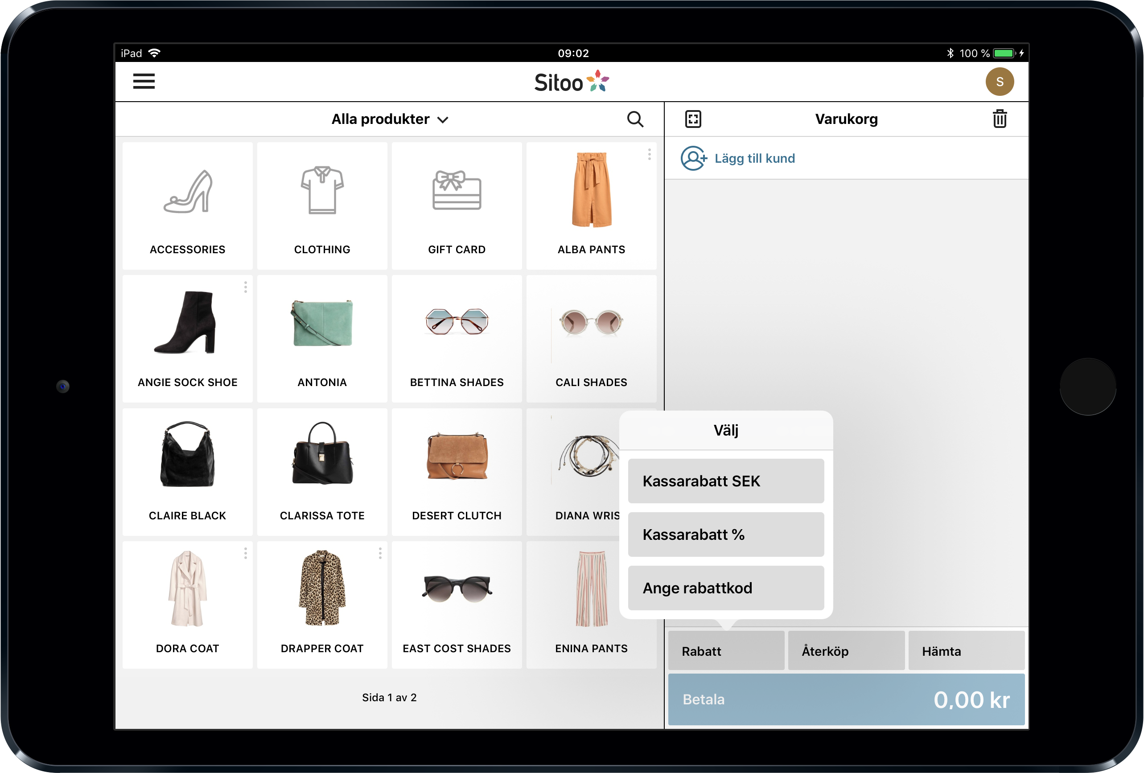This screenshot has width=1144, height=773.
Task: Tap the 09:02 clock
Action: 572,53
